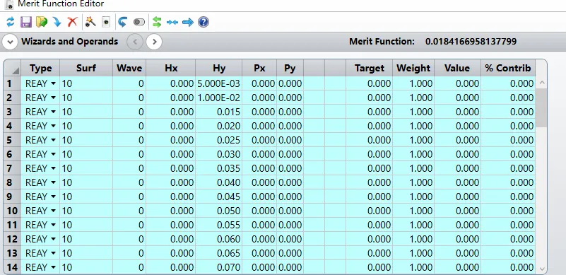The width and height of the screenshot is (566, 275).
Task: Delete merit function with red X icon
Action: pos(73,22)
